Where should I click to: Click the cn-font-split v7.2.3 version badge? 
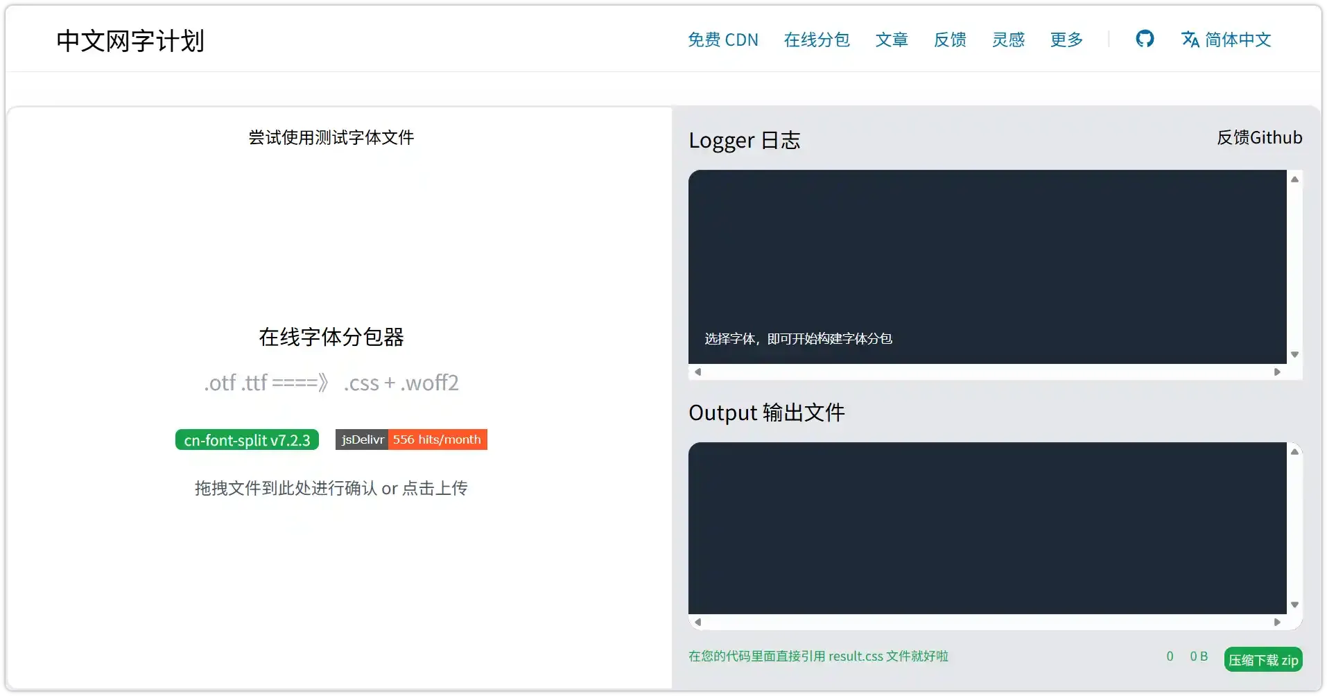tap(246, 440)
